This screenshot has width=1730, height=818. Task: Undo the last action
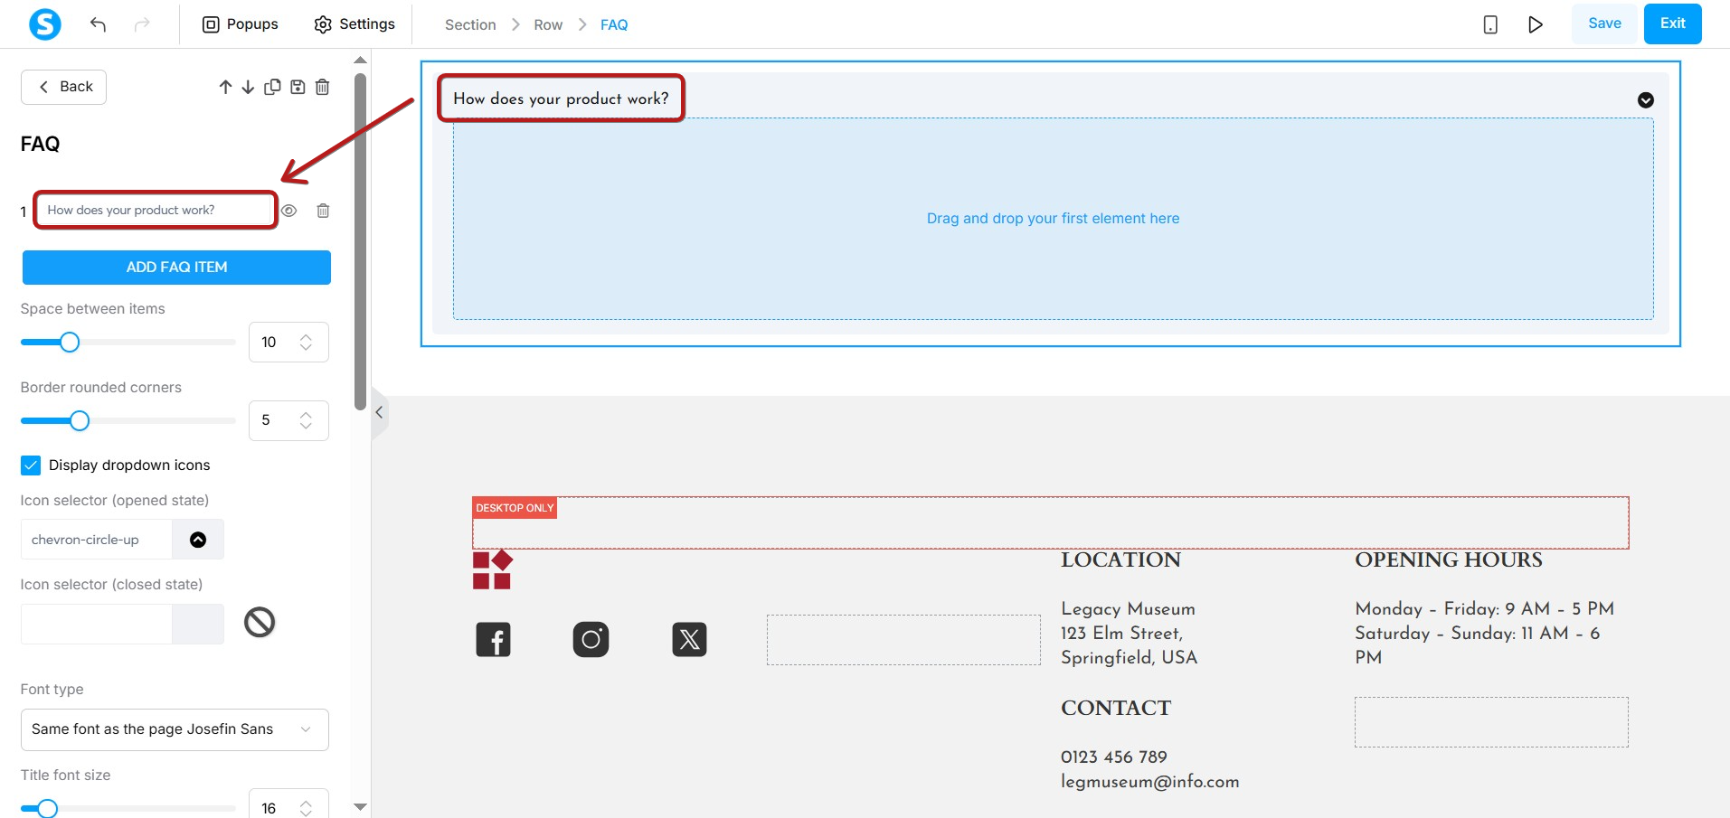(x=99, y=24)
